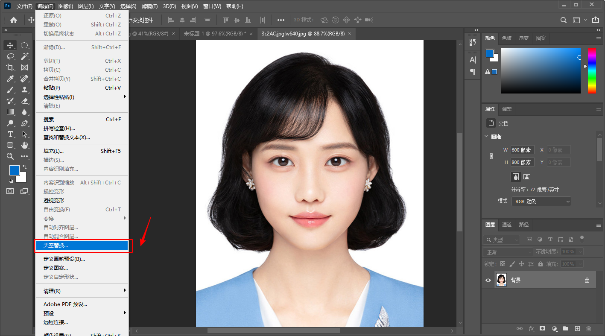The width and height of the screenshot is (605, 336).
Task: Switch to the 通道 tab
Action: coord(507,225)
